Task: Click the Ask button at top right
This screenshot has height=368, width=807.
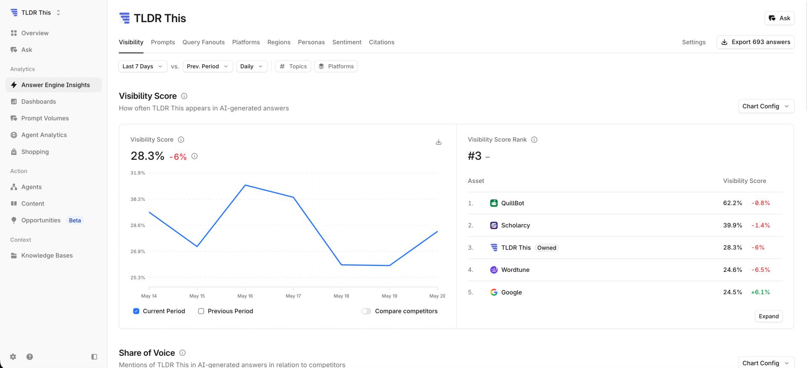Action: [779, 18]
